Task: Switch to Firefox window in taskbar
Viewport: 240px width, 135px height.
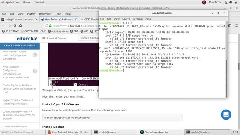Action: pos(69,132)
